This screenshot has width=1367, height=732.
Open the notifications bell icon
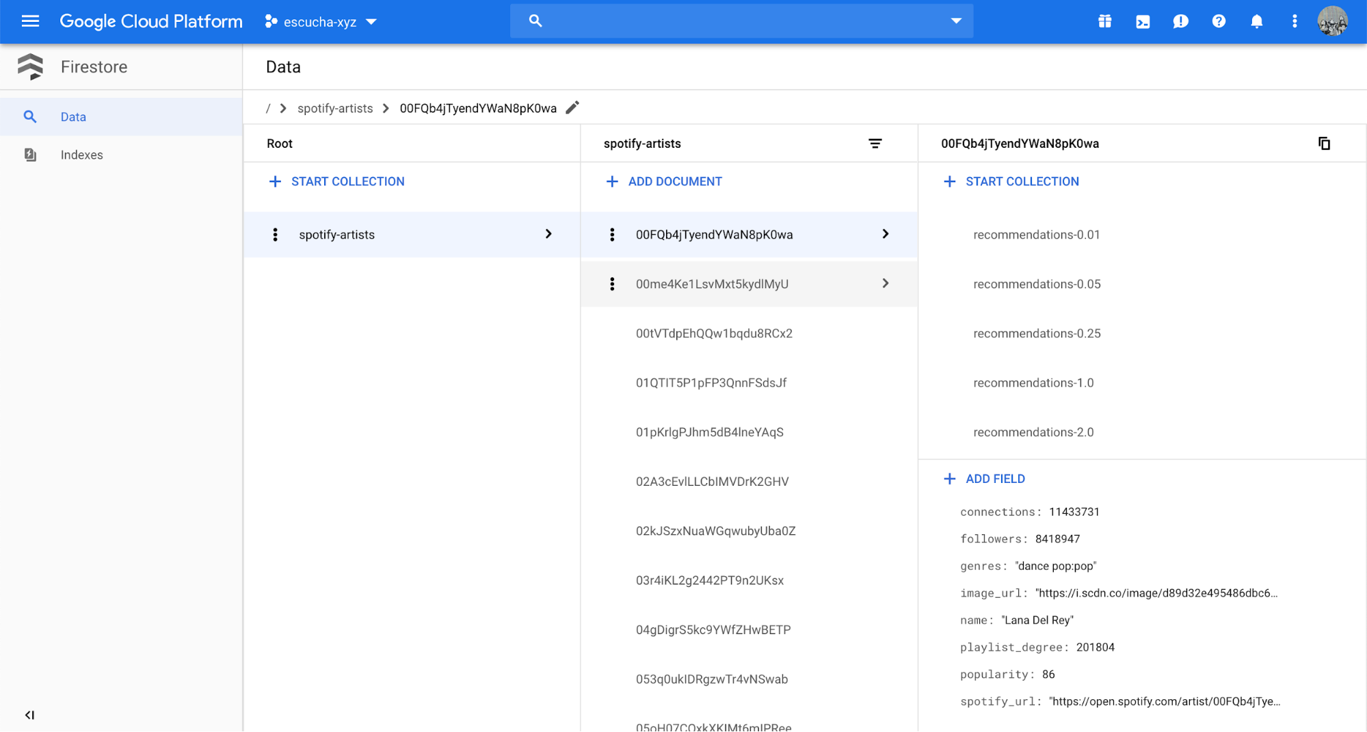point(1256,21)
